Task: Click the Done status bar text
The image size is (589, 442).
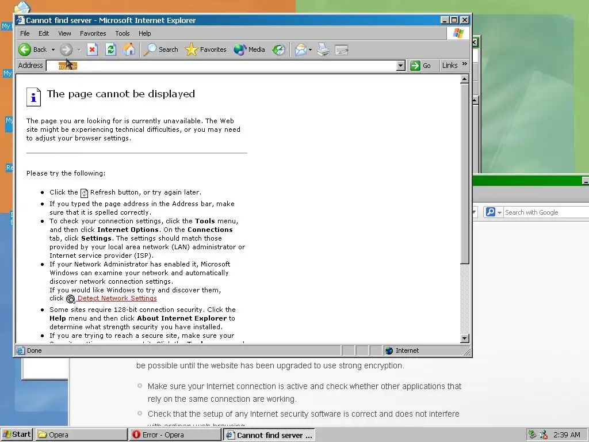Action: [x=34, y=350]
